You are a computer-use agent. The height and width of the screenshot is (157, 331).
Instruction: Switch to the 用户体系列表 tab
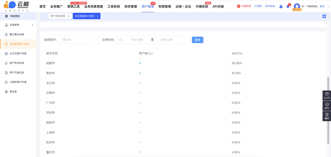[x=58, y=16]
